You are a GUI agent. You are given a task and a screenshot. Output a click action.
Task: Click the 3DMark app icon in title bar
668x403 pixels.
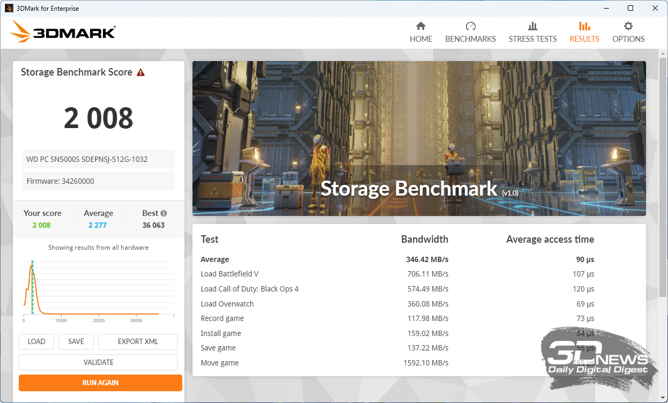pyautogui.click(x=9, y=8)
